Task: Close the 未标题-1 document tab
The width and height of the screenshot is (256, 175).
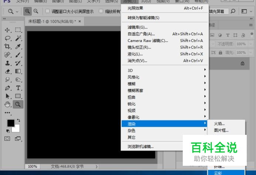Action: (80, 21)
